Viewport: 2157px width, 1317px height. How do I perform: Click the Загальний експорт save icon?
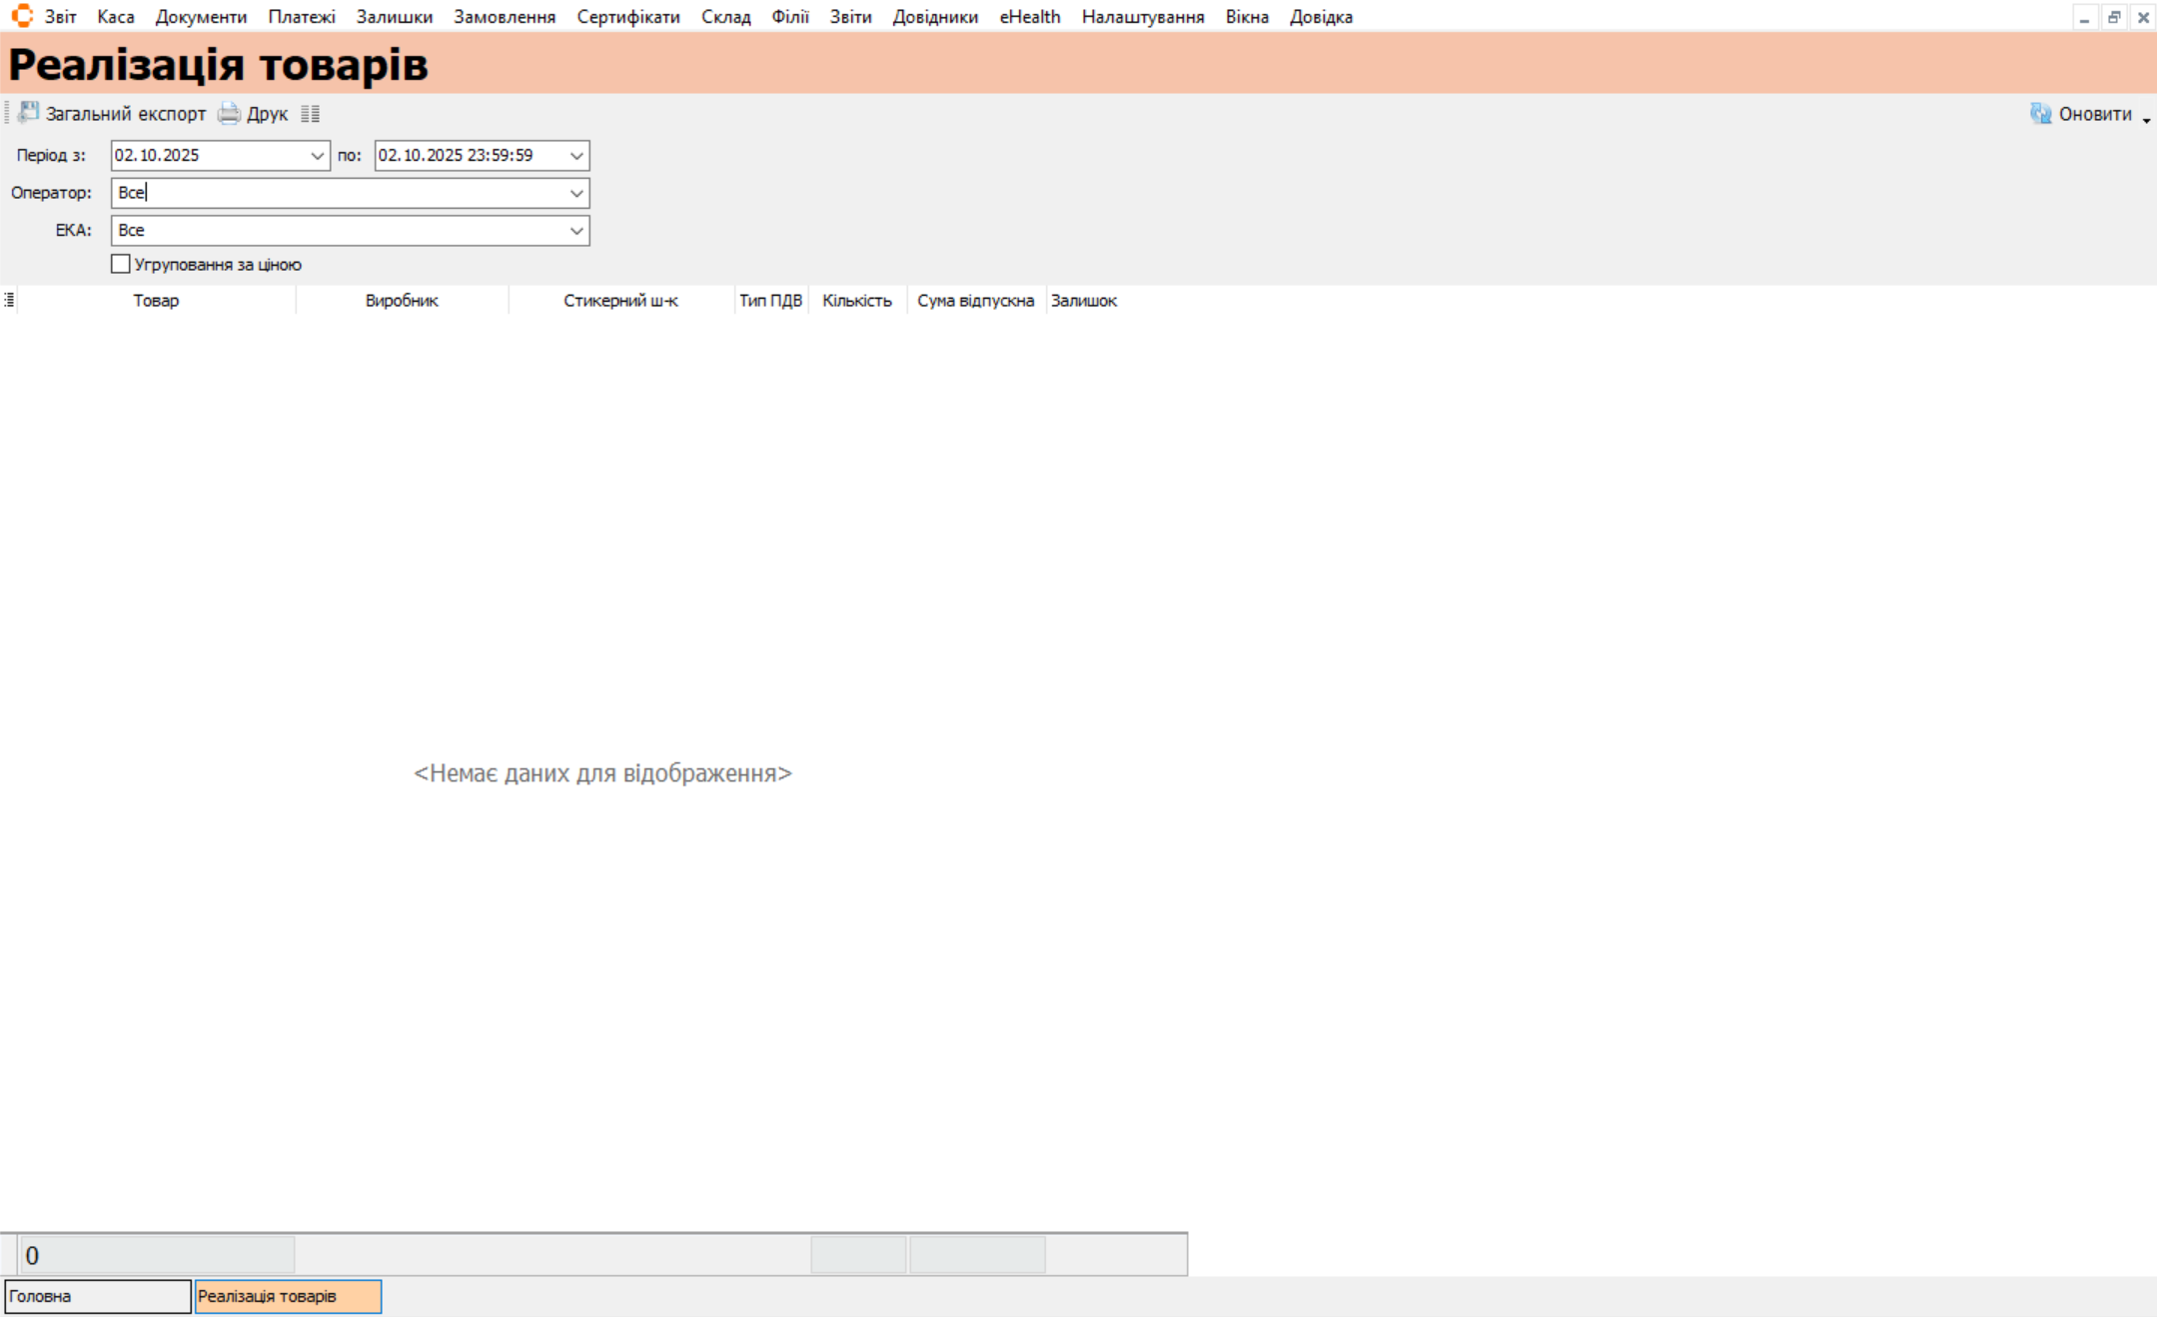click(29, 113)
